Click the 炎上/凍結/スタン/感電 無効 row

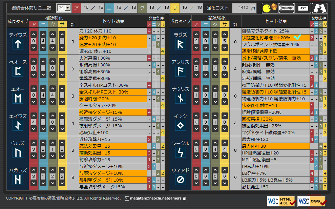(x=276, y=58)
